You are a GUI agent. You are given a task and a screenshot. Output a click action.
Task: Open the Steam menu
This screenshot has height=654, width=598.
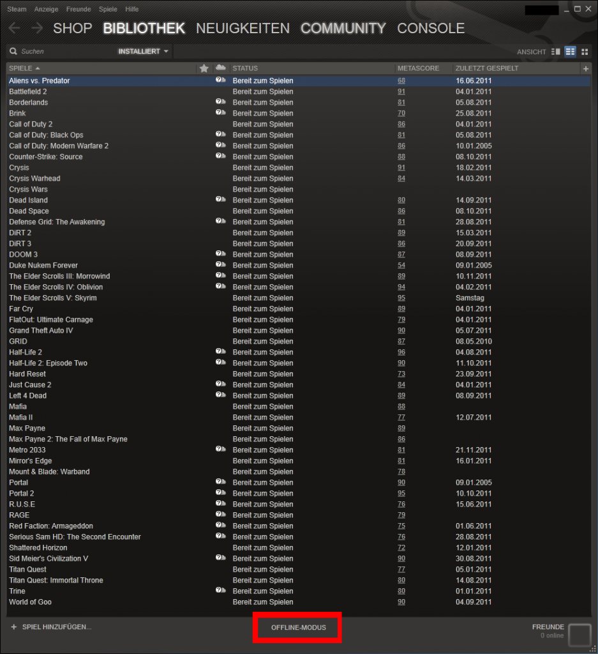coord(17,9)
